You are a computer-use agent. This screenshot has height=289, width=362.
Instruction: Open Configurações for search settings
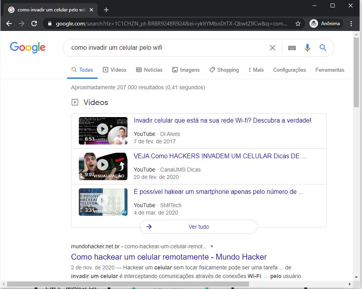pos(289,70)
